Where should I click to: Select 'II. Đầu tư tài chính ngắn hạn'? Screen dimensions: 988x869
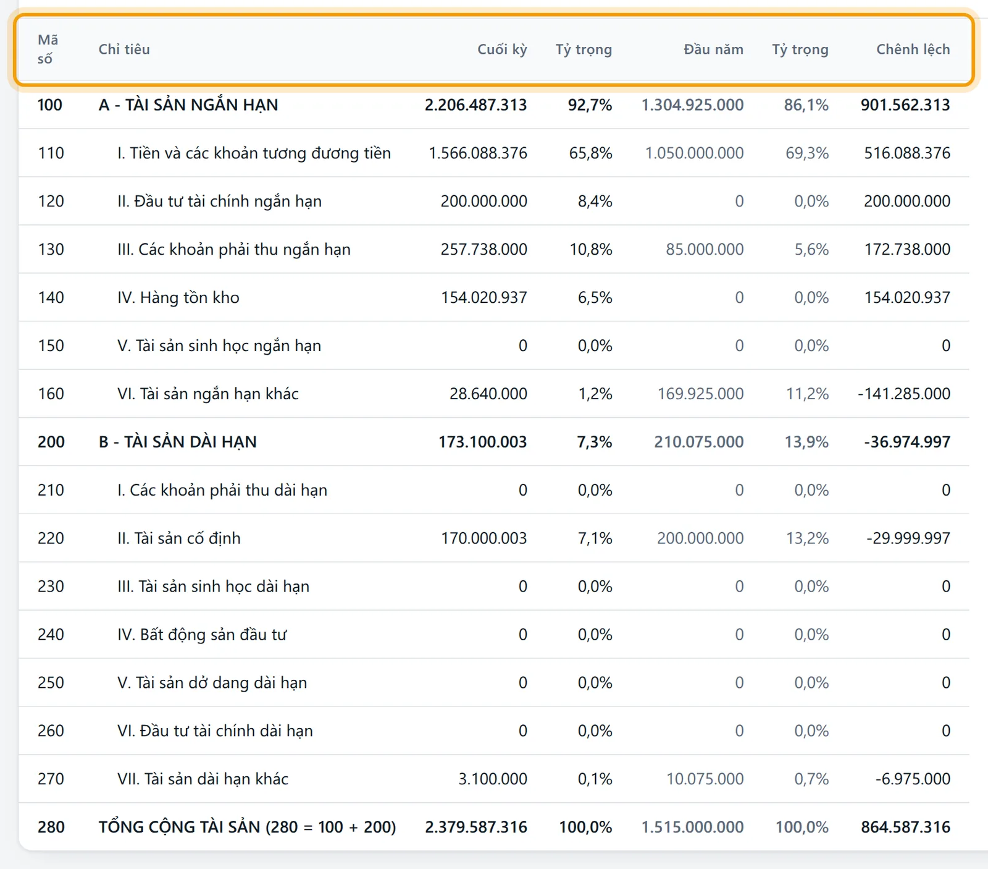click(x=219, y=201)
